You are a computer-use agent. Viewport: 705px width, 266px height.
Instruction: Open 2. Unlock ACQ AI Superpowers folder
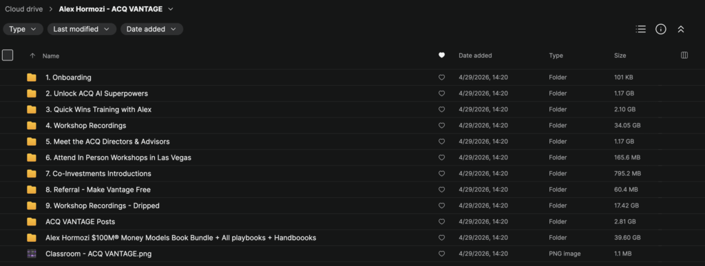(96, 93)
